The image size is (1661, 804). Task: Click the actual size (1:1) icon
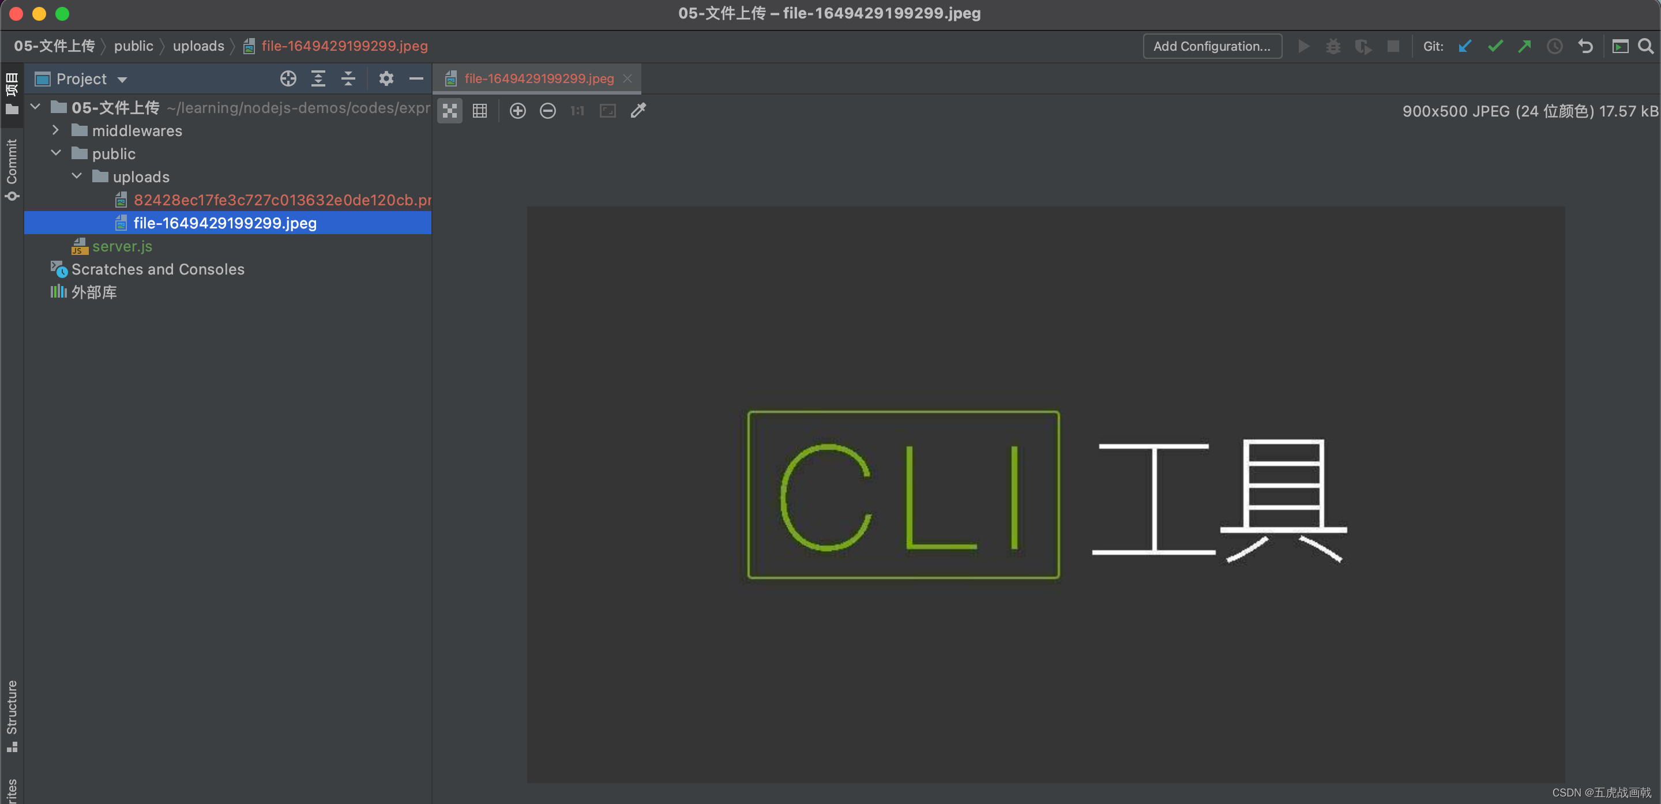[x=576, y=109]
